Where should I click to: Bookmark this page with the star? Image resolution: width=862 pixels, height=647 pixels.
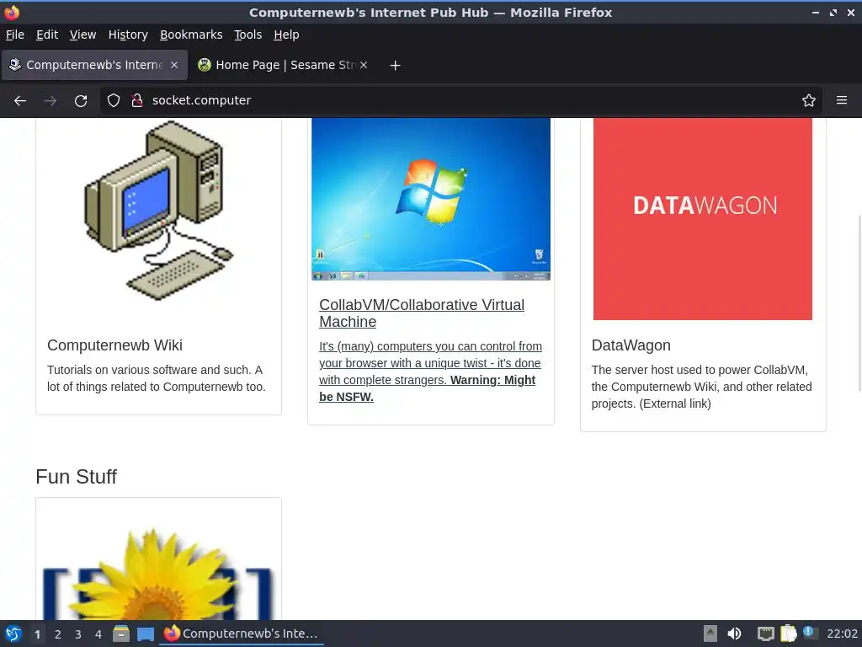tap(808, 100)
